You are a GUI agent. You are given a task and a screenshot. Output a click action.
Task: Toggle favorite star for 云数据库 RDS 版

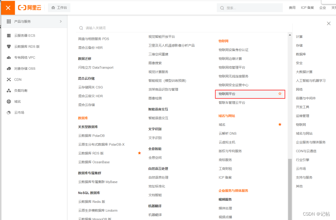coord(140,153)
